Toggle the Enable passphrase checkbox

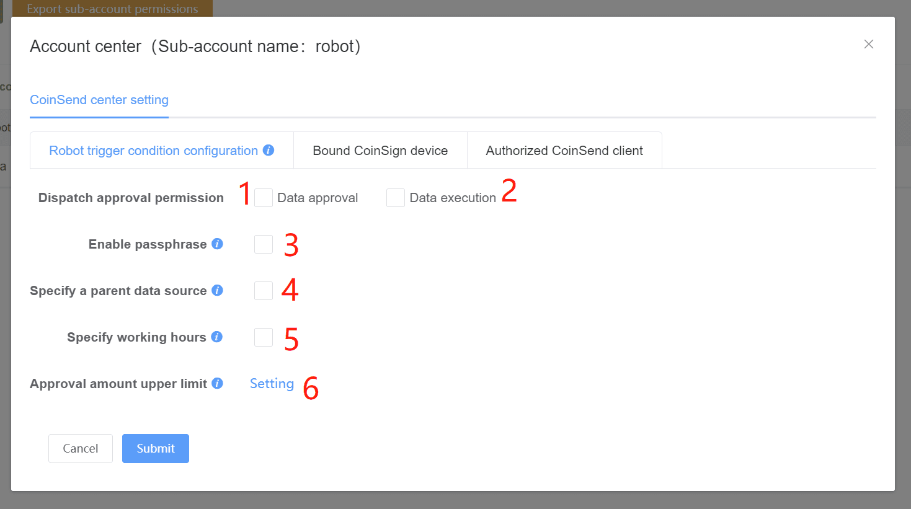pos(264,244)
